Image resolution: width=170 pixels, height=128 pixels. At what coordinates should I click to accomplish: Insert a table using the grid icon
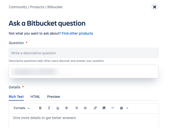(x=121, y=108)
